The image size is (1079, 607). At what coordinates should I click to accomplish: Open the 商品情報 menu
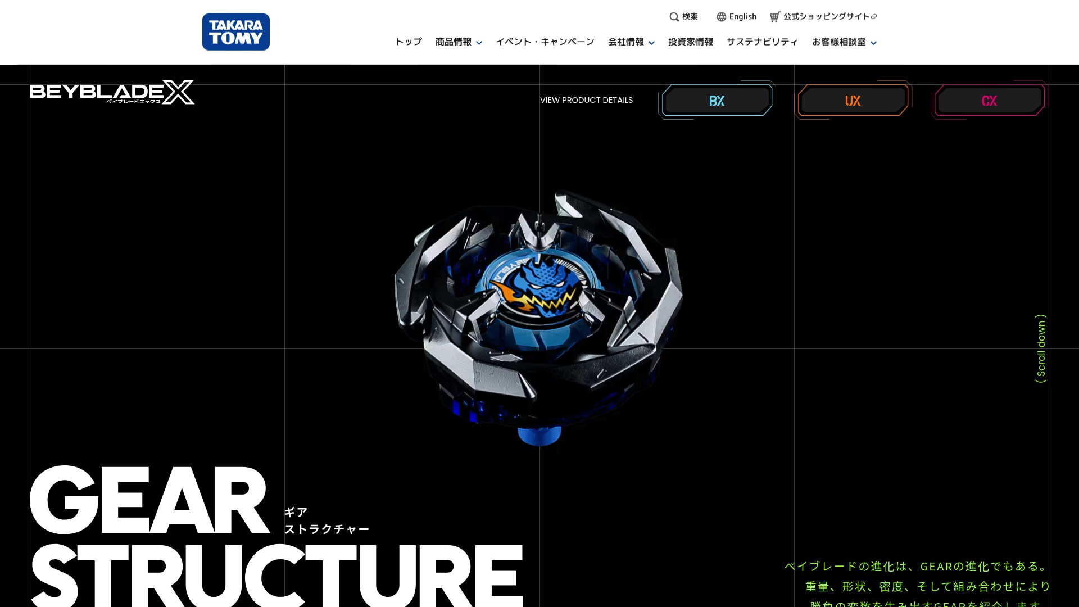454,42
